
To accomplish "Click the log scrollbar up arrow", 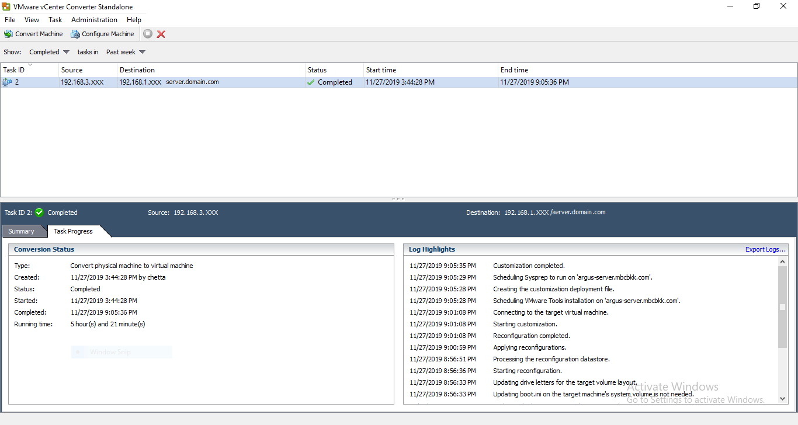I will (x=783, y=262).
